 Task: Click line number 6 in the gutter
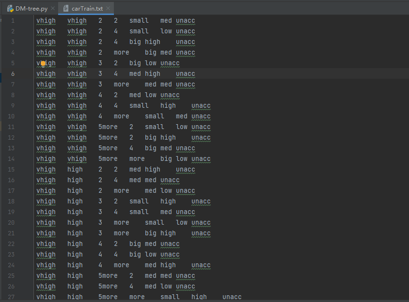coord(13,74)
